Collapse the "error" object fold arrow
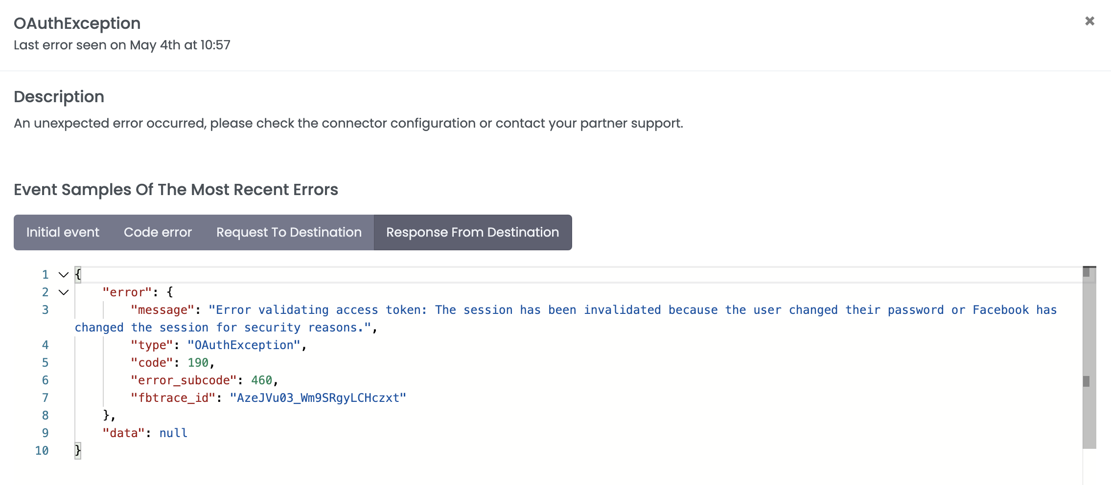 click(x=64, y=292)
